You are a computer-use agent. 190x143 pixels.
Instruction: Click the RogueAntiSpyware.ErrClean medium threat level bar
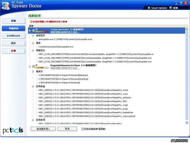(x=42, y=68)
